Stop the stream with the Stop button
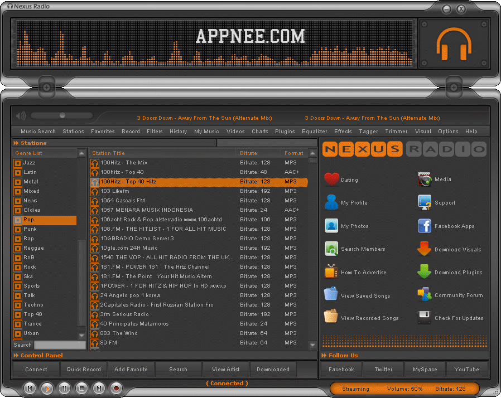Image resolution: width=501 pixels, height=398 pixels. click(x=81, y=388)
